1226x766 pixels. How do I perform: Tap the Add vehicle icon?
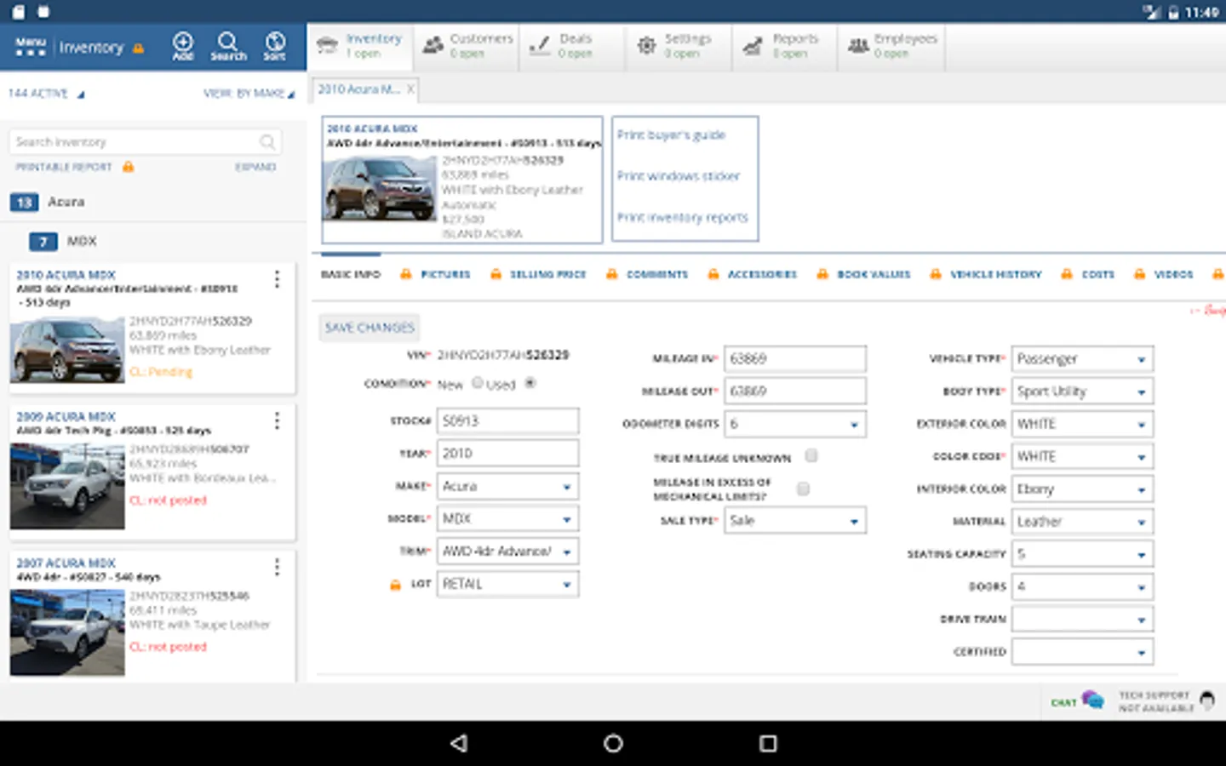coord(183,46)
